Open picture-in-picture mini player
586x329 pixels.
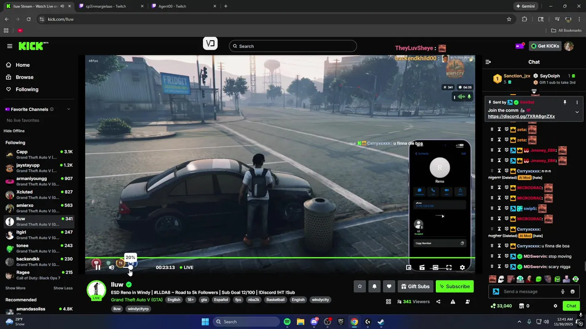point(409,268)
